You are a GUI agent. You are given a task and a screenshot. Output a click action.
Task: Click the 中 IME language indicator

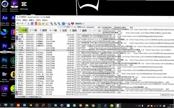pyautogui.click(x=161, y=106)
